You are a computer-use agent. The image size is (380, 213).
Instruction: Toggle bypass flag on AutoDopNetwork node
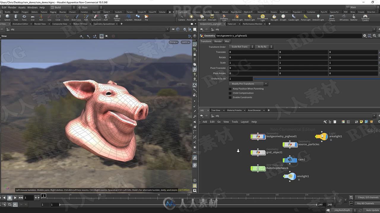[x=252, y=168]
